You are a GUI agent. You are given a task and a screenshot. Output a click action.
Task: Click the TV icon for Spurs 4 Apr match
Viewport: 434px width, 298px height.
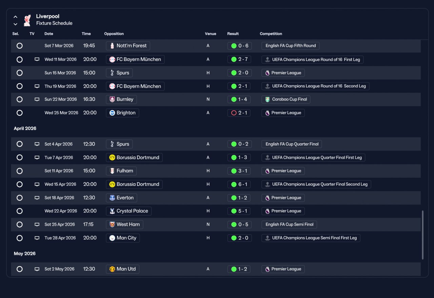tap(37, 144)
